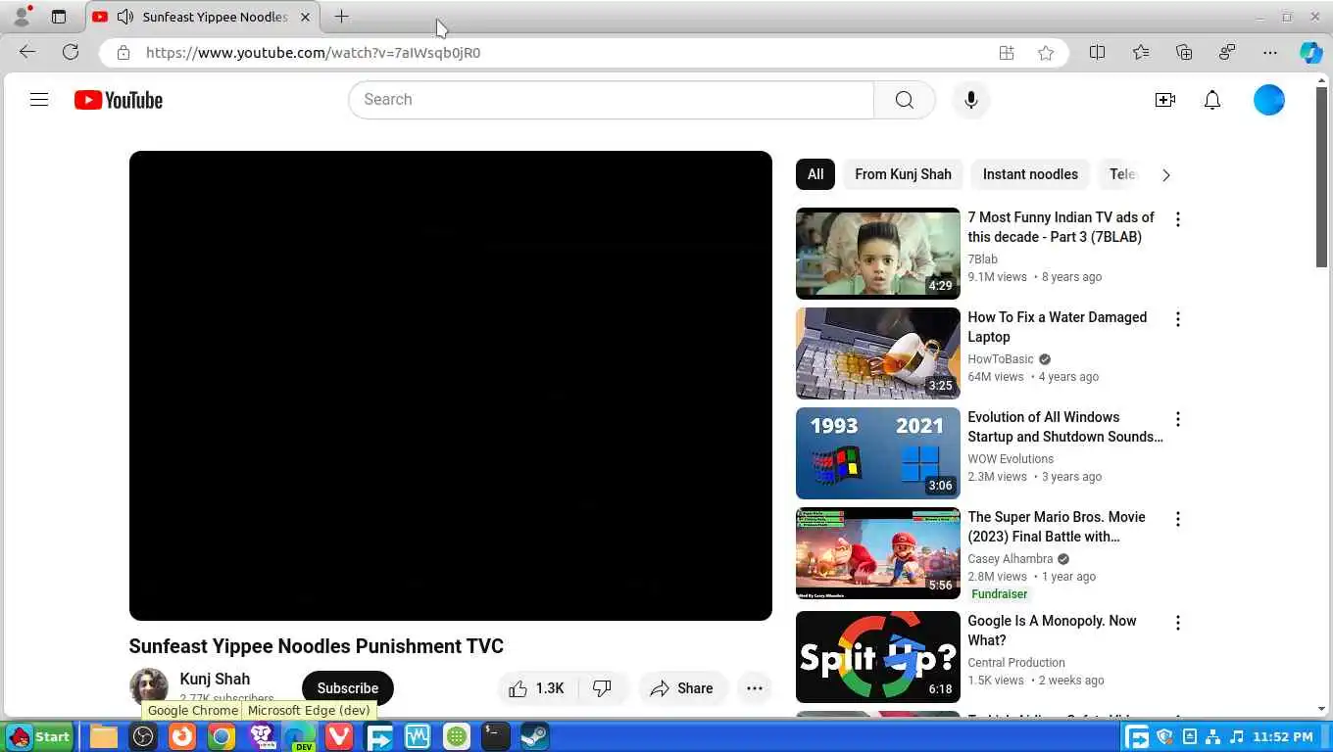This screenshot has height=752, width=1333.
Task: Launch the file manager from taskbar
Action: click(x=104, y=736)
